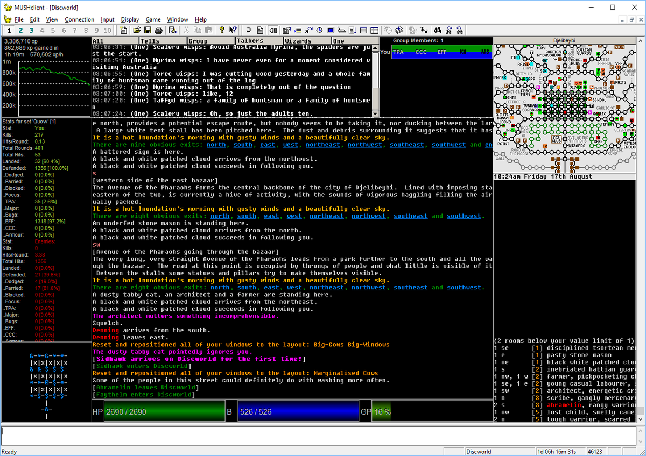
Task: Click the command input field at bottom
Action: click(x=319, y=435)
